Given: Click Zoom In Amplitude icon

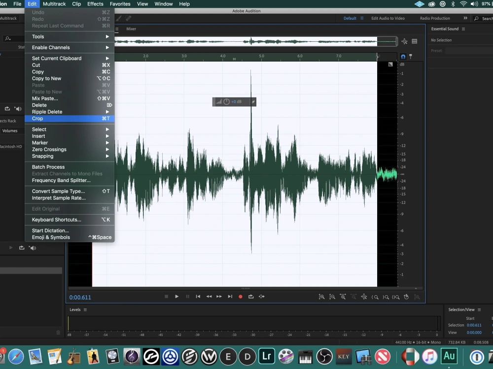Looking at the screenshot, I should (x=321, y=297).
